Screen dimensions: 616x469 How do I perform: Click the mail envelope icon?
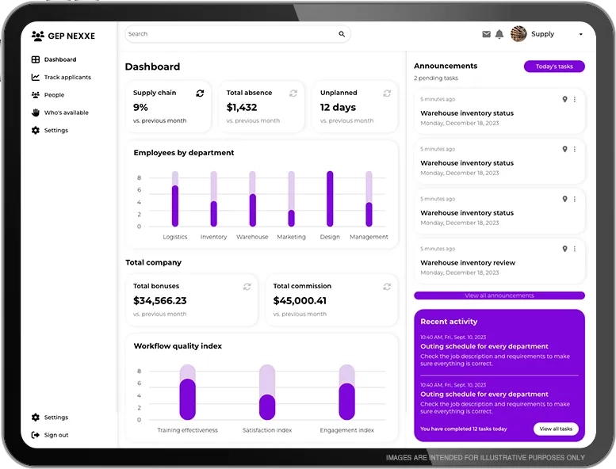click(486, 34)
